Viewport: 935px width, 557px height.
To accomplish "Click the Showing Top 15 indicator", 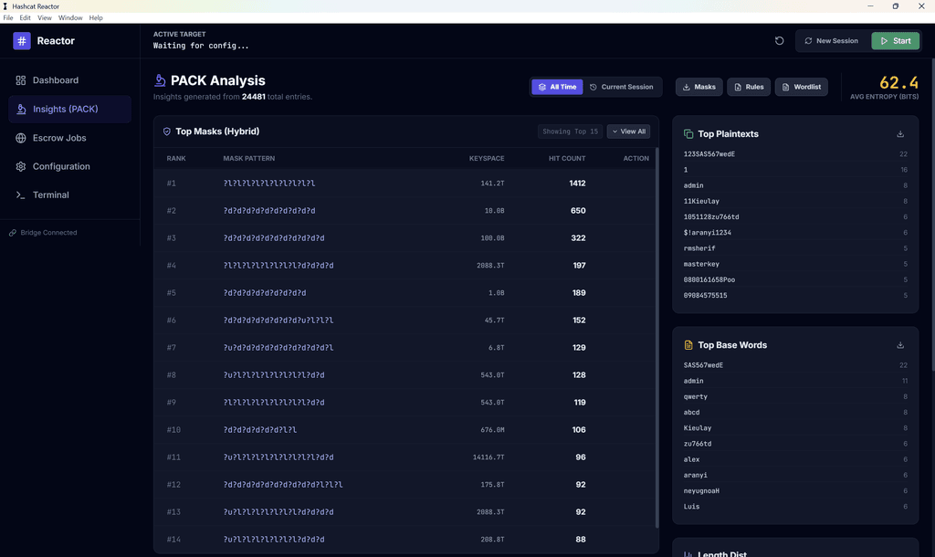I will point(570,131).
